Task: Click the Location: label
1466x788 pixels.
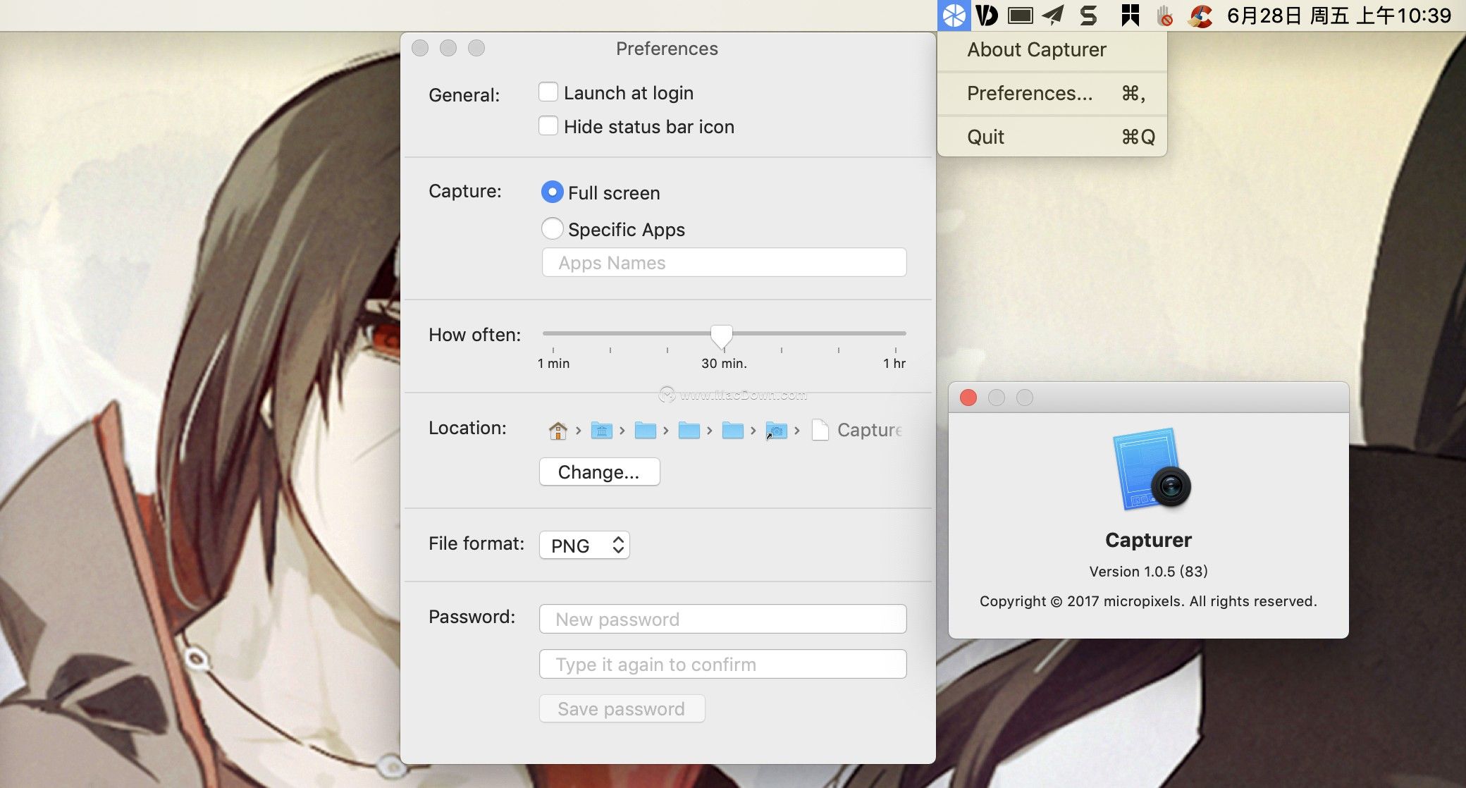Action: tap(467, 428)
